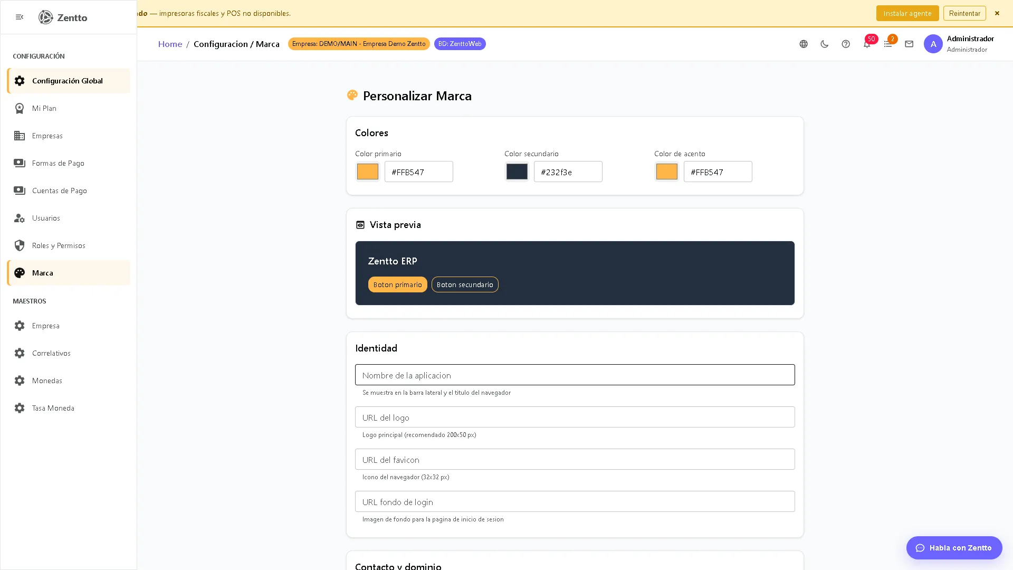Focus URL del logo field
Screen dimensions: 1013x570
point(575,417)
